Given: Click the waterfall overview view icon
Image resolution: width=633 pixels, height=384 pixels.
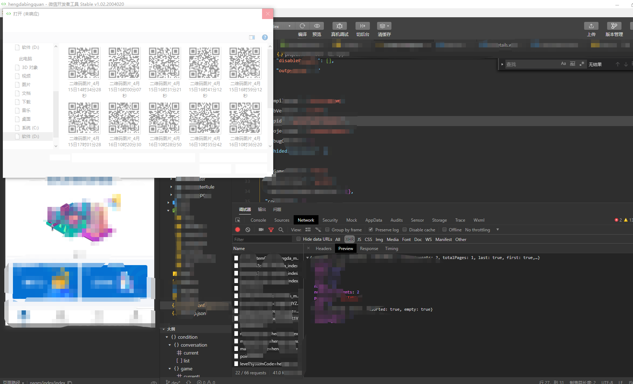Looking at the screenshot, I should click(318, 230).
